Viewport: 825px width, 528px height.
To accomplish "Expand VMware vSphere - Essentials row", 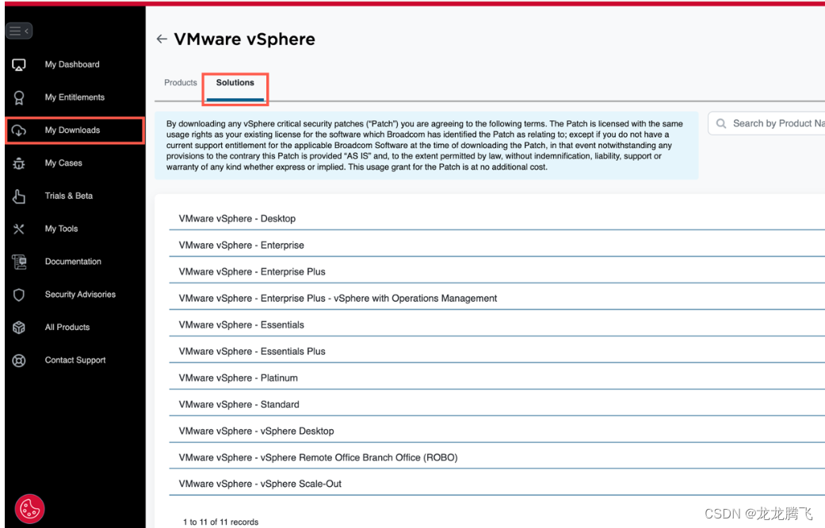I will click(497, 325).
